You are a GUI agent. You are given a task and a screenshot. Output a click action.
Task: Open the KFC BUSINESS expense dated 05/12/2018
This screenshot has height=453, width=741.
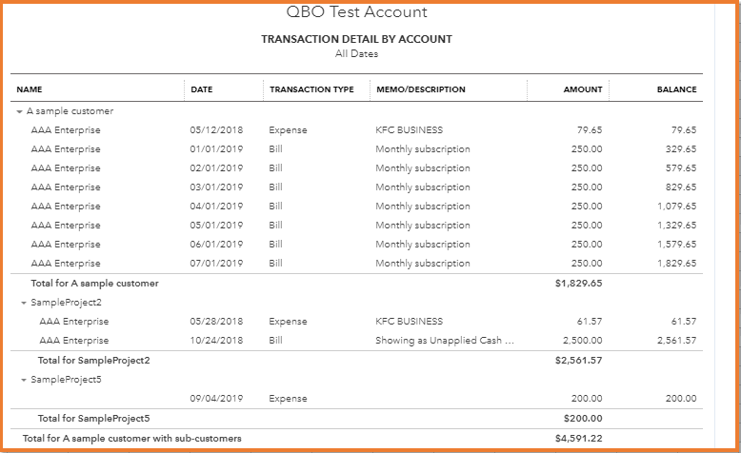point(409,130)
